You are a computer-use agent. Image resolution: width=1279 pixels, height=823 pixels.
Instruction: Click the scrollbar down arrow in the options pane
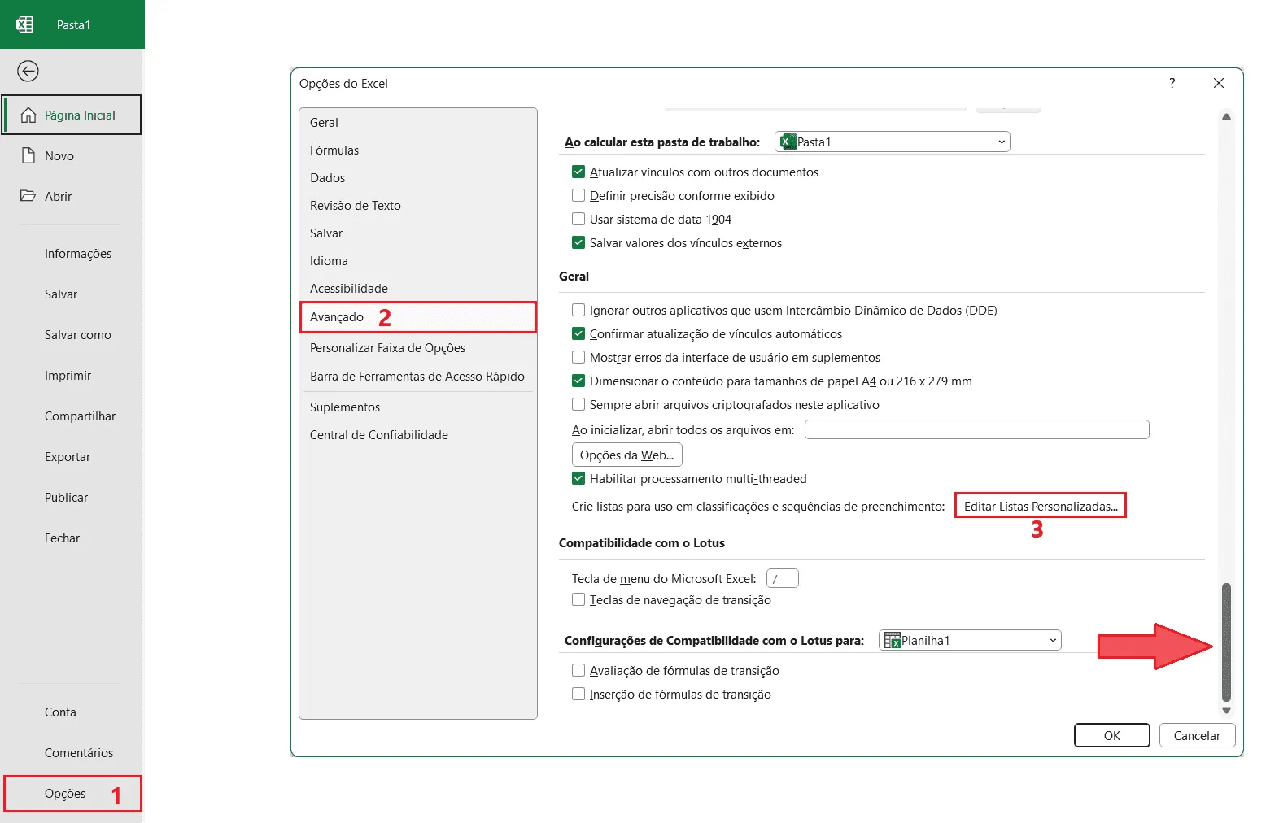tap(1226, 710)
